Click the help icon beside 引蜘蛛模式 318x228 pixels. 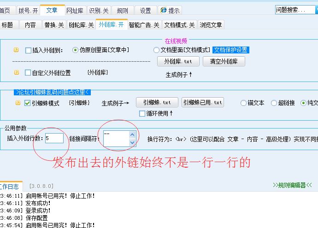pos(18,103)
